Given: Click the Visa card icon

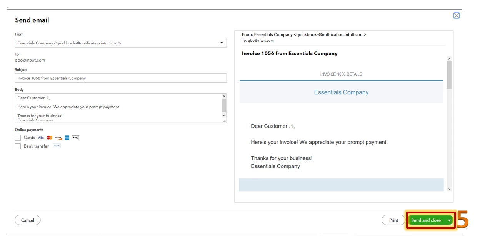Looking at the screenshot, I should click(x=41, y=138).
